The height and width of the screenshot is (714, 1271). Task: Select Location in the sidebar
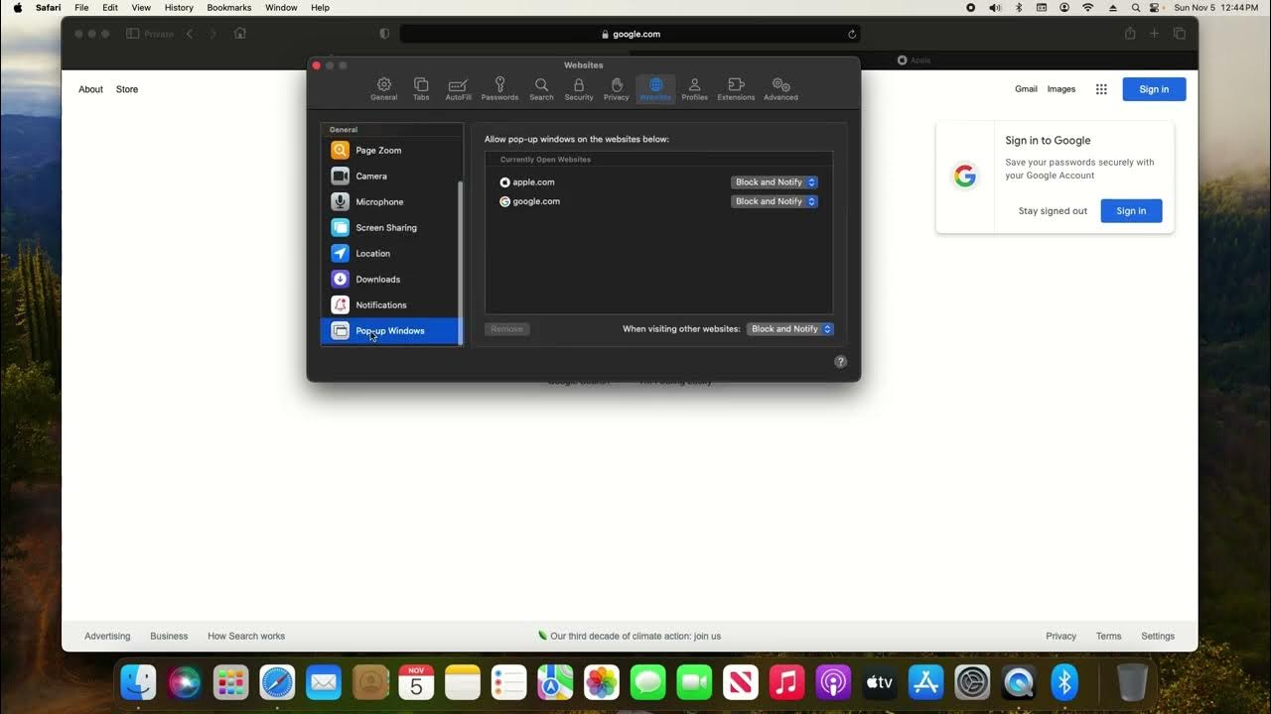pyautogui.click(x=391, y=253)
